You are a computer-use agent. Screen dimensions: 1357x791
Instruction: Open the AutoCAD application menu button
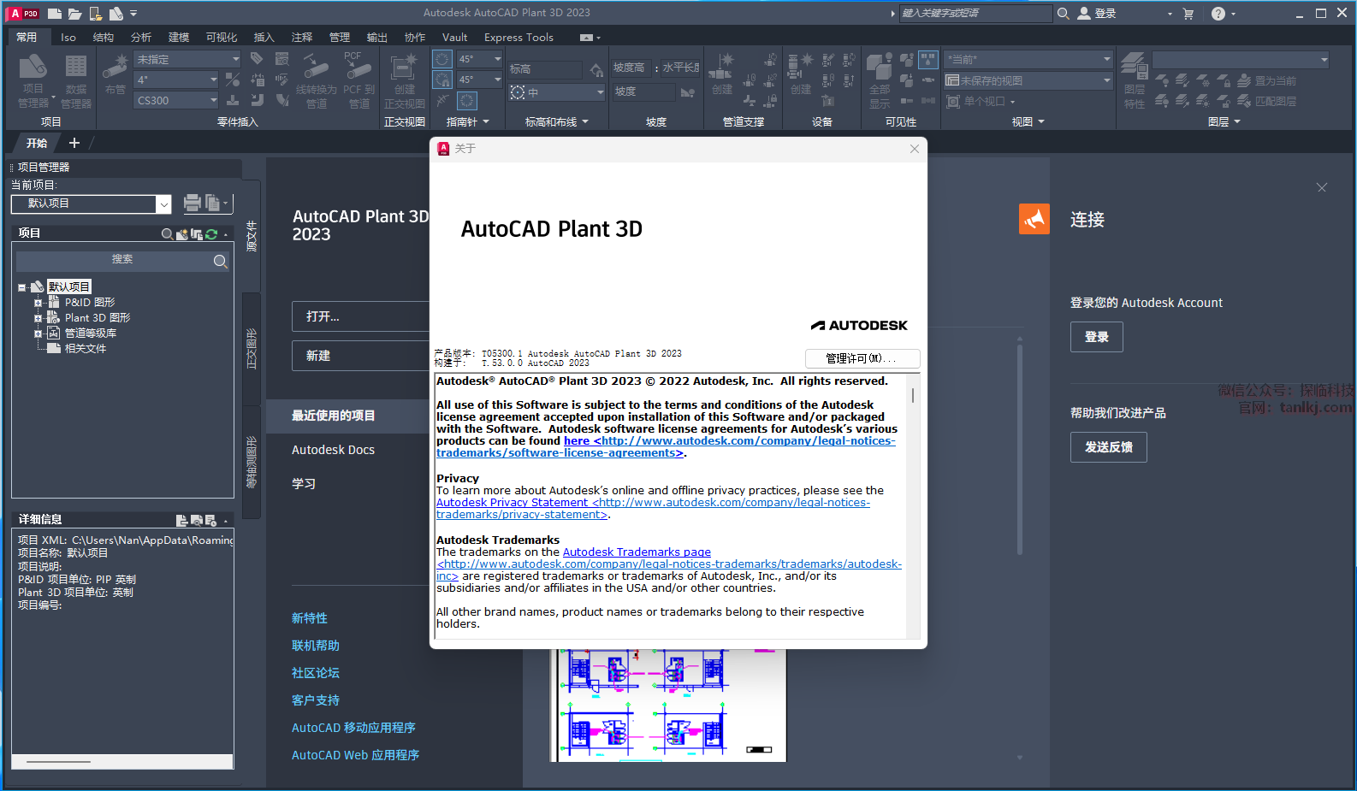tap(23, 13)
